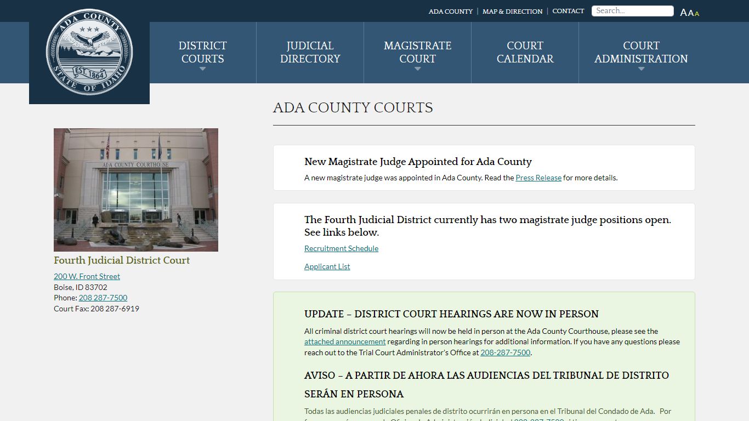Expand the Court Administration dropdown arrow
Viewport: 749px width, 421px height.
click(642, 69)
